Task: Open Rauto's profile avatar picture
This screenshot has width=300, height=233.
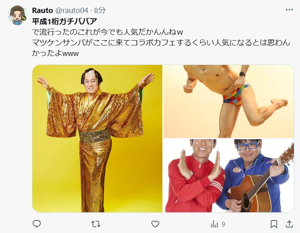Action: pyautogui.click(x=17, y=15)
